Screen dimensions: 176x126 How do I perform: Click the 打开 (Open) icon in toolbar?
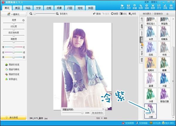pyautogui.click(x=122, y=6)
